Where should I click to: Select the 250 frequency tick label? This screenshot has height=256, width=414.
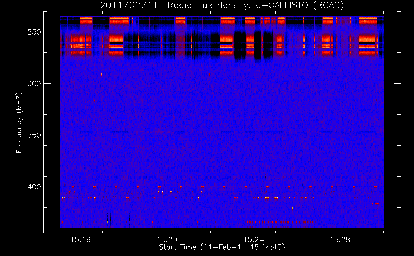click(x=34, y=32)
